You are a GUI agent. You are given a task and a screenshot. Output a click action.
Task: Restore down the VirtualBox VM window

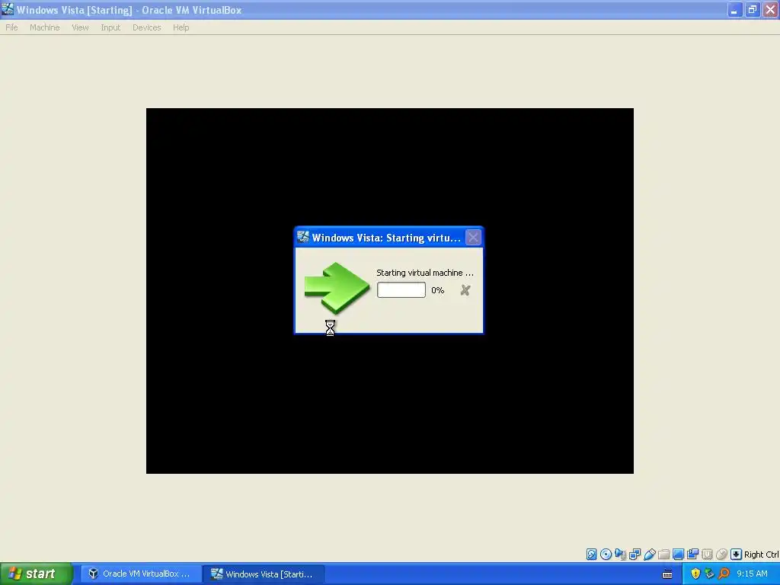753,9
